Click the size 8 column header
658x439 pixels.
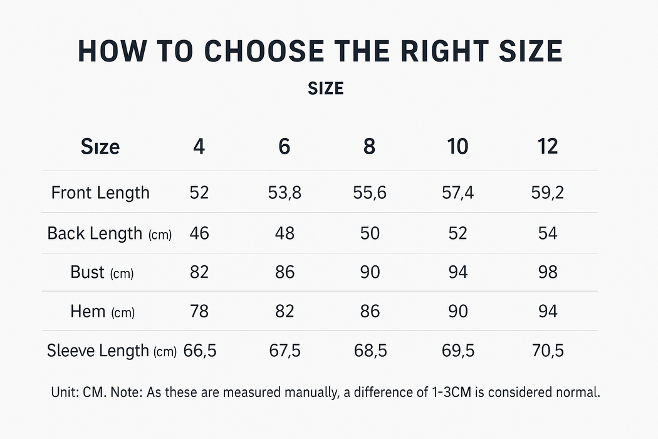click(370, 147)
